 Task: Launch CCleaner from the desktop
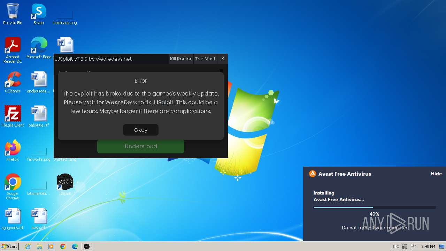(13, 82)
